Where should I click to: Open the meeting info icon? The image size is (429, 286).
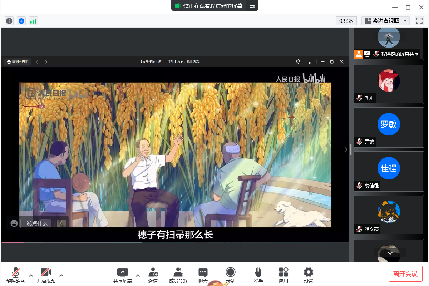click(9, 21)
